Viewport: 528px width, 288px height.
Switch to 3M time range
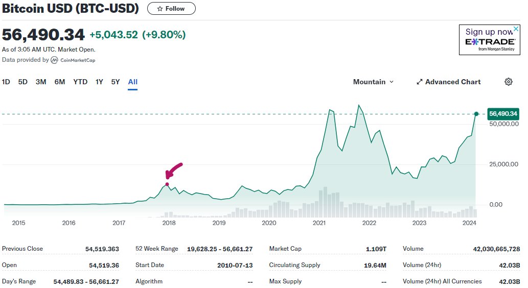41,82
